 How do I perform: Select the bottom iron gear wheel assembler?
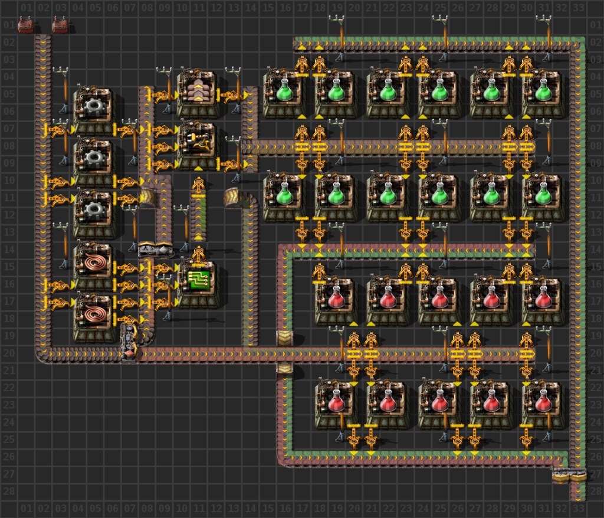coord(94,215)
